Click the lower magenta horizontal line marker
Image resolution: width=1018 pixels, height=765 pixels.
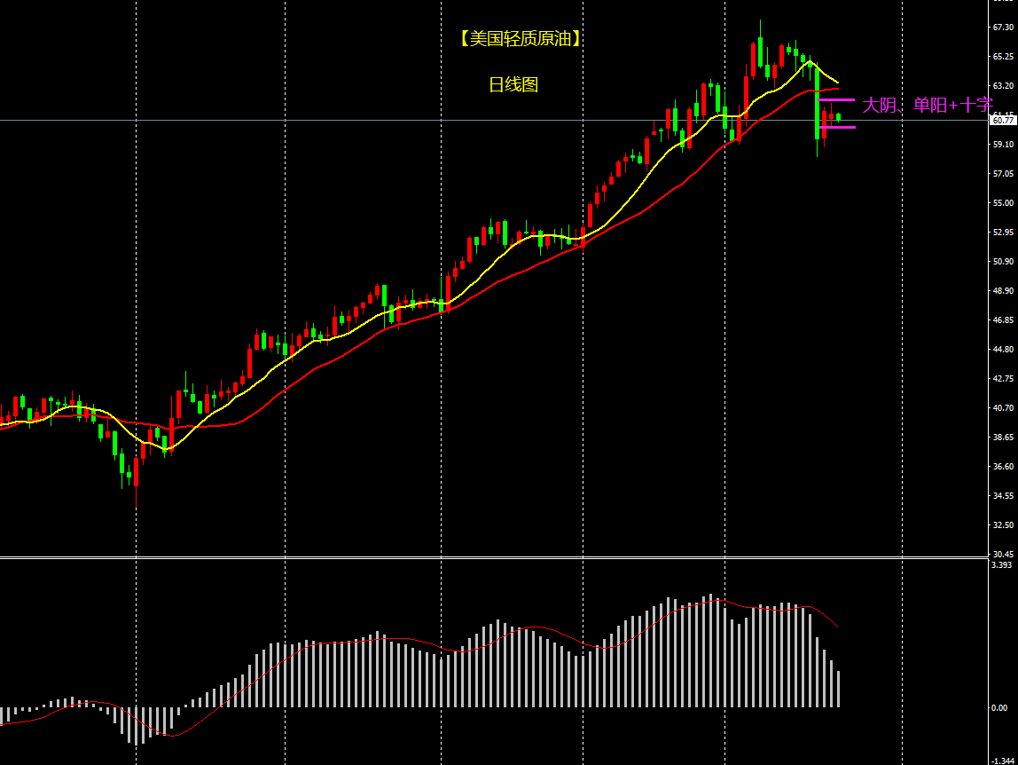click(x=838, y=128)
